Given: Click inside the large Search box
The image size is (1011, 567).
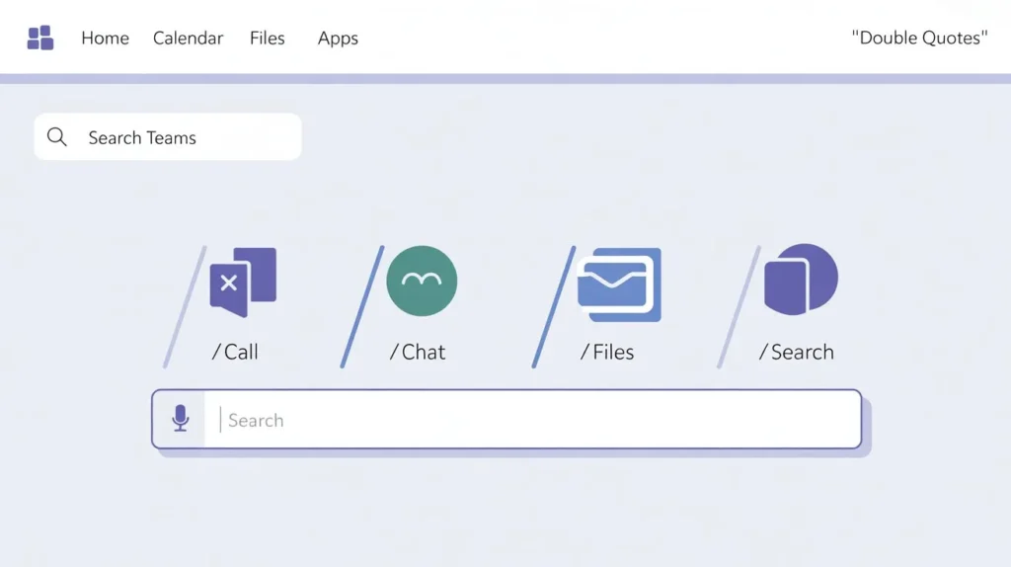Looking at the screenshot, I should point(506,419).
